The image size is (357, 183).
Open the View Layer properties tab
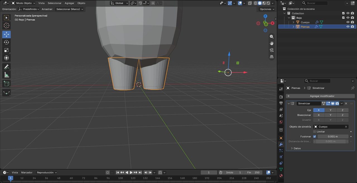281,110
